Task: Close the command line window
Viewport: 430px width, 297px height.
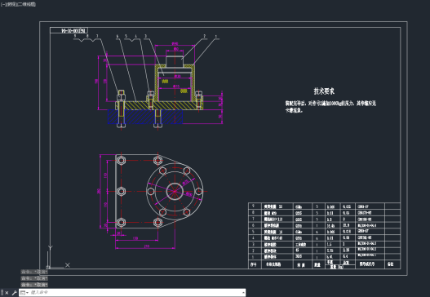Action: [7, 293]
